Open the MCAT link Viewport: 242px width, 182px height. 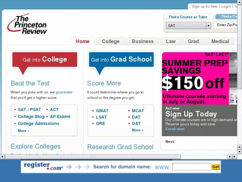[x=138, y=111]
